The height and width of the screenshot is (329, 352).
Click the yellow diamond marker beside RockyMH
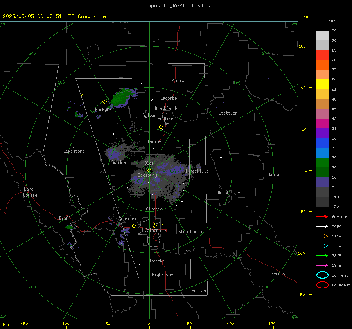tap(104, 102)
